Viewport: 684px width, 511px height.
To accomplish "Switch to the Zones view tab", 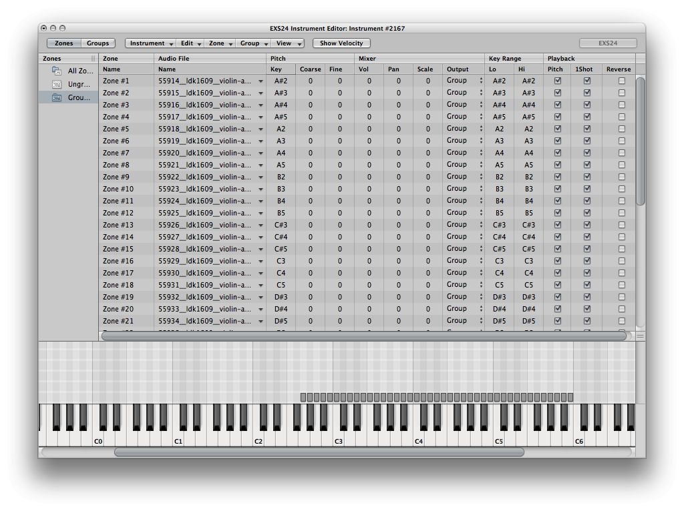I will click(x=63, y=43).
